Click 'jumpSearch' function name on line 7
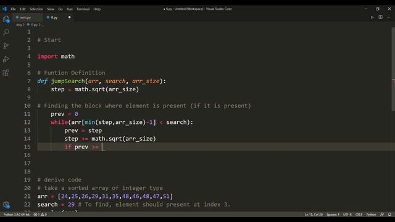This screenshot has height=222, width=395. coord(68,81)
